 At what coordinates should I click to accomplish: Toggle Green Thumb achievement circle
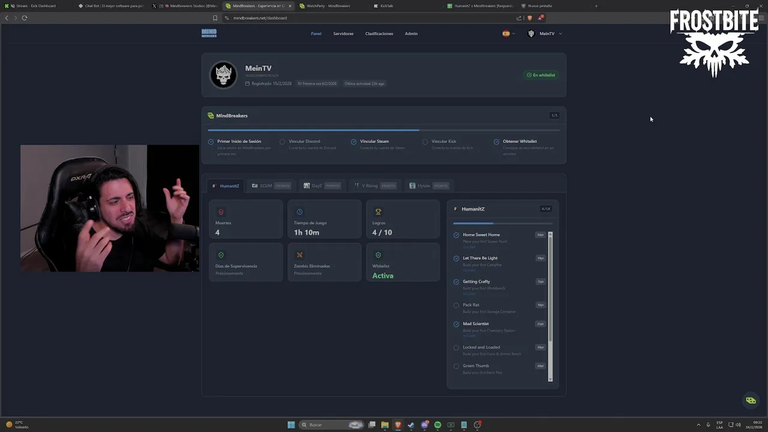coord(457,366)
